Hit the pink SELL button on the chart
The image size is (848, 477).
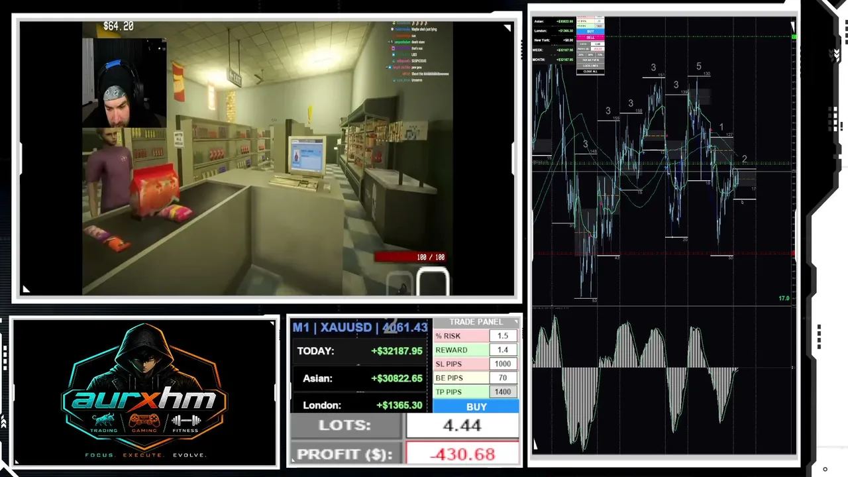click(590, 38)
